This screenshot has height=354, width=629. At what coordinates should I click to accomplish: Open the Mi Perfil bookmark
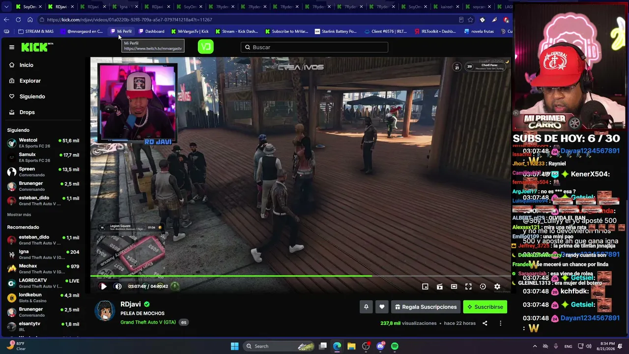(121, 31)
